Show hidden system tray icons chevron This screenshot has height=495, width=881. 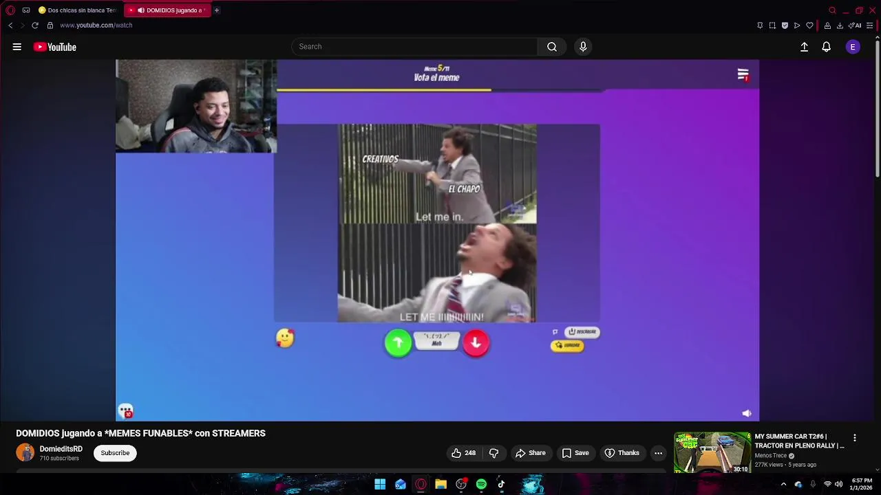pyautogui.click(x=783, y=485)
